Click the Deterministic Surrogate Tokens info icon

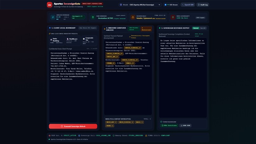coord(130,37)
